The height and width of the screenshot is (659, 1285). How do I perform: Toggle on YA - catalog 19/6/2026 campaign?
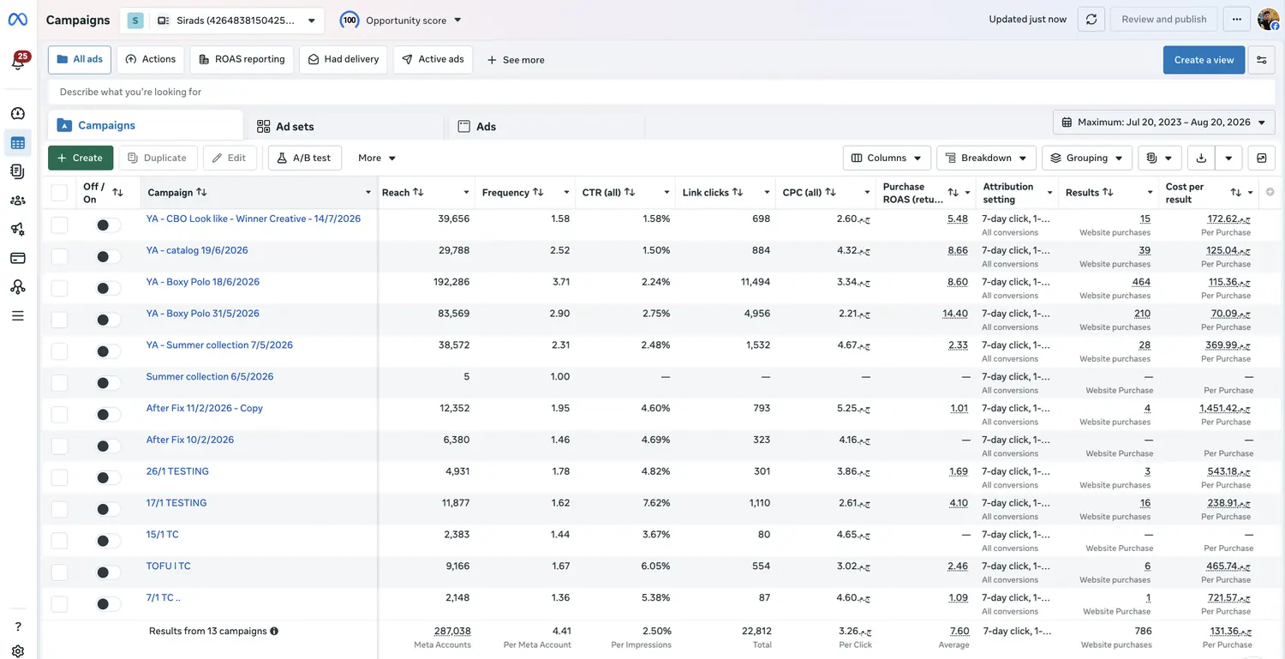(x=107, y=256)
